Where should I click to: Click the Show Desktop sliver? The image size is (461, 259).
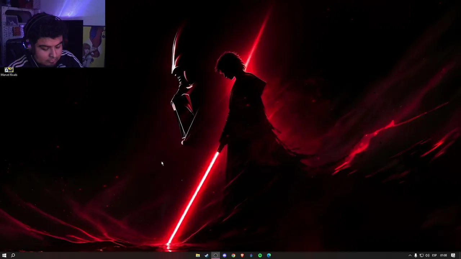(x=460, y=255)
